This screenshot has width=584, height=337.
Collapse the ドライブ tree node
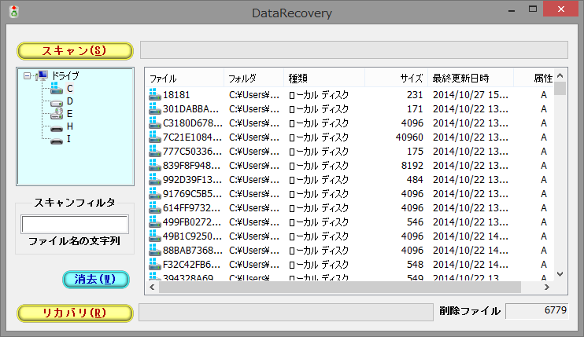point(27,75)
